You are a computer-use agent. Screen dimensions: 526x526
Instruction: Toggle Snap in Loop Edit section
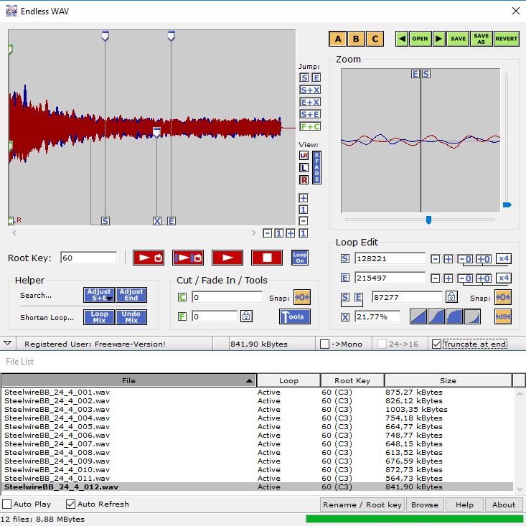click(503, 297)
